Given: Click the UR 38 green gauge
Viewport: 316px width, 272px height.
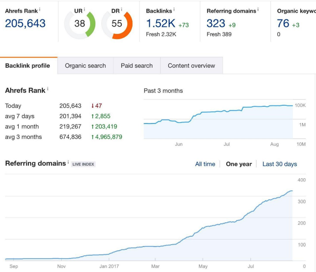Looking at the screenshot, I should coord(80,24).
